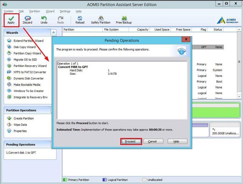Open the Settings menu
The image size is (243, 184).
[x=65, y=11]
